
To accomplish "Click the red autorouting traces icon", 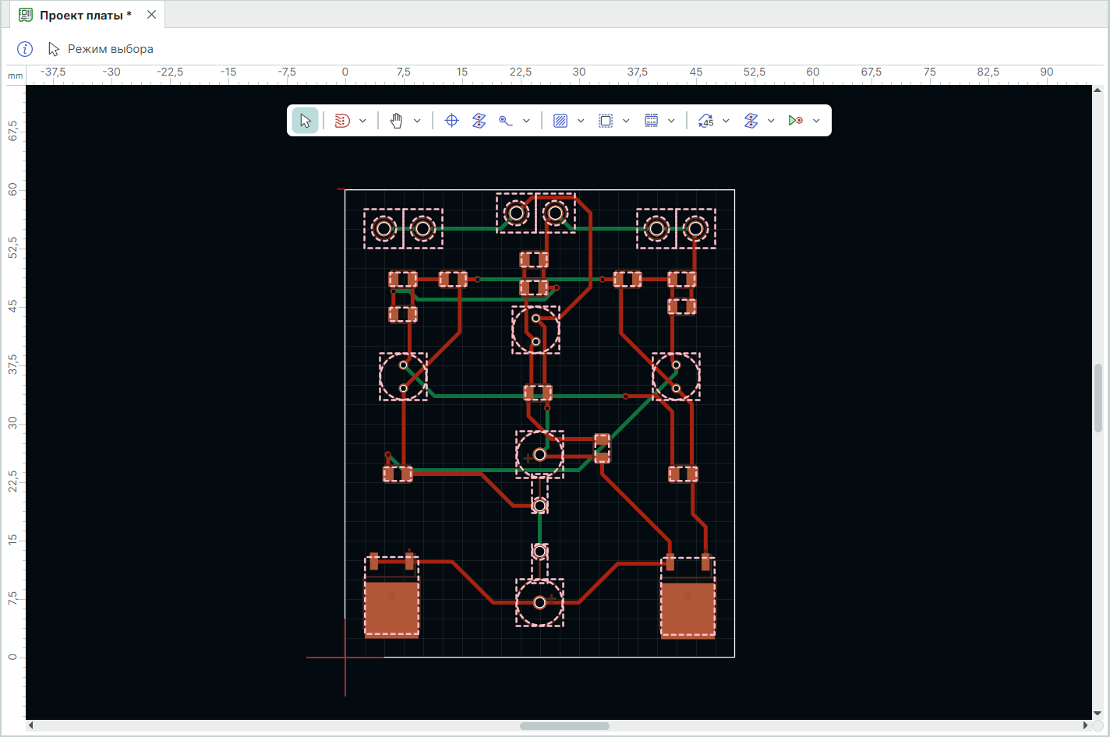I will 342,121.
